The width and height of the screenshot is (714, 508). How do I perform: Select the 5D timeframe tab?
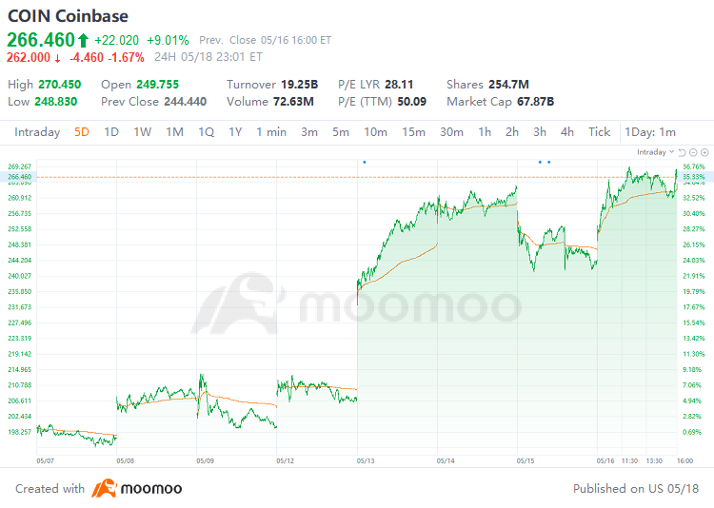point(82,132)
